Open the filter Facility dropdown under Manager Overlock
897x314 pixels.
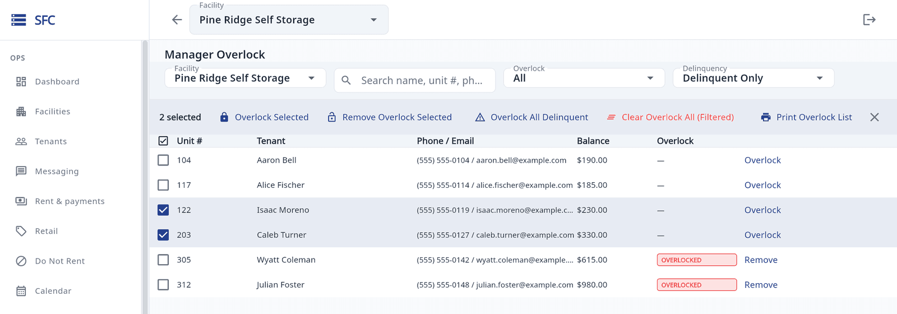245,78
